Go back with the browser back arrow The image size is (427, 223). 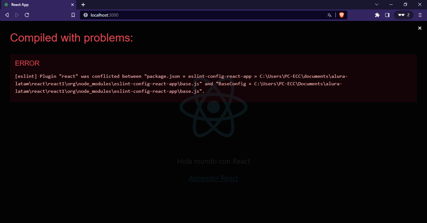pos(7,15)
